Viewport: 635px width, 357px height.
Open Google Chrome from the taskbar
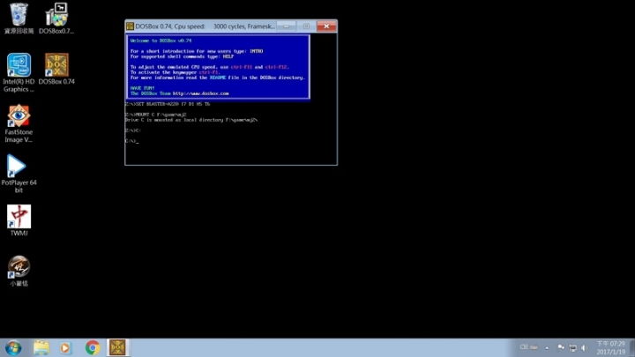point(93,347)
